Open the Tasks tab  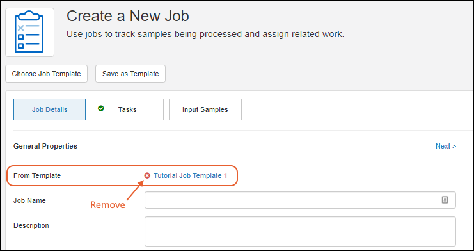(127, 109)
